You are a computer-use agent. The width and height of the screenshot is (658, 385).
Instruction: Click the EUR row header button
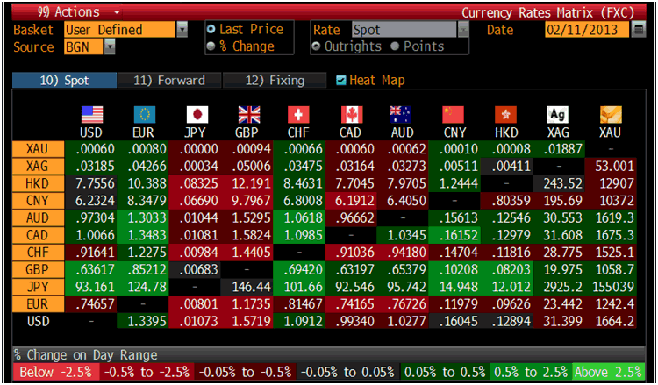point(38,303)
